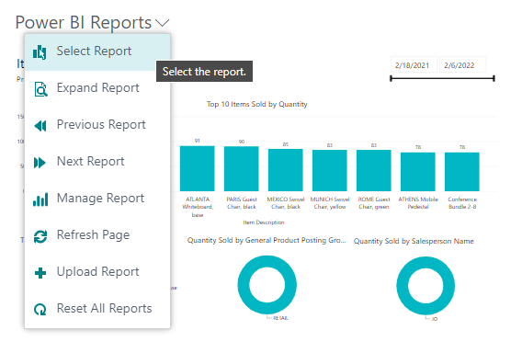Choose Upload Report menu entry
Image resolution: width=522 pixels, height=353 pixels.
97,272
